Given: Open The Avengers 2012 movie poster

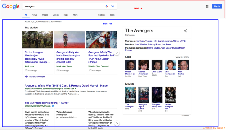Looking at the screenshot, I should 131,95.
